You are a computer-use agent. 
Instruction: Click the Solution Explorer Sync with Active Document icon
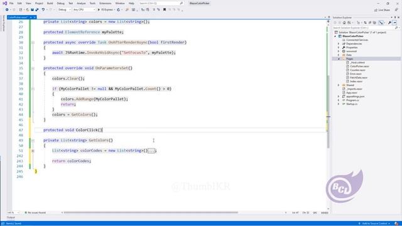pos(365,23)
